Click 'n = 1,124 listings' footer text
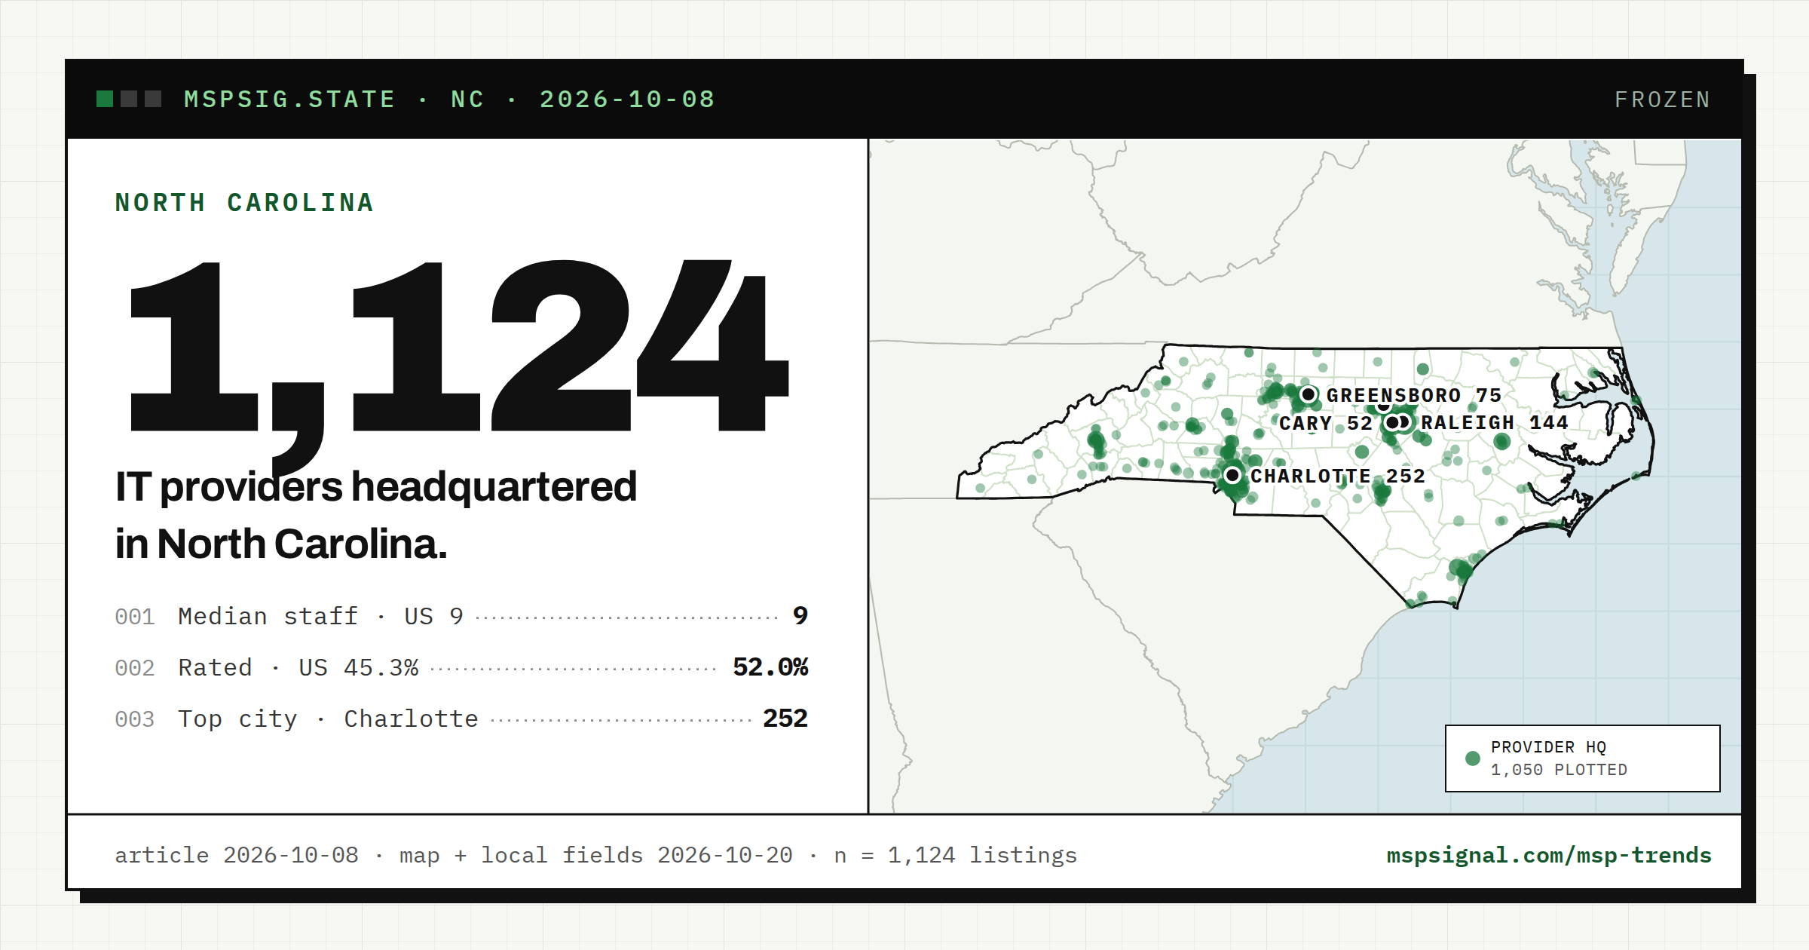The width and height of the screenshot is (1809, 950). click(x=956, y=855)
